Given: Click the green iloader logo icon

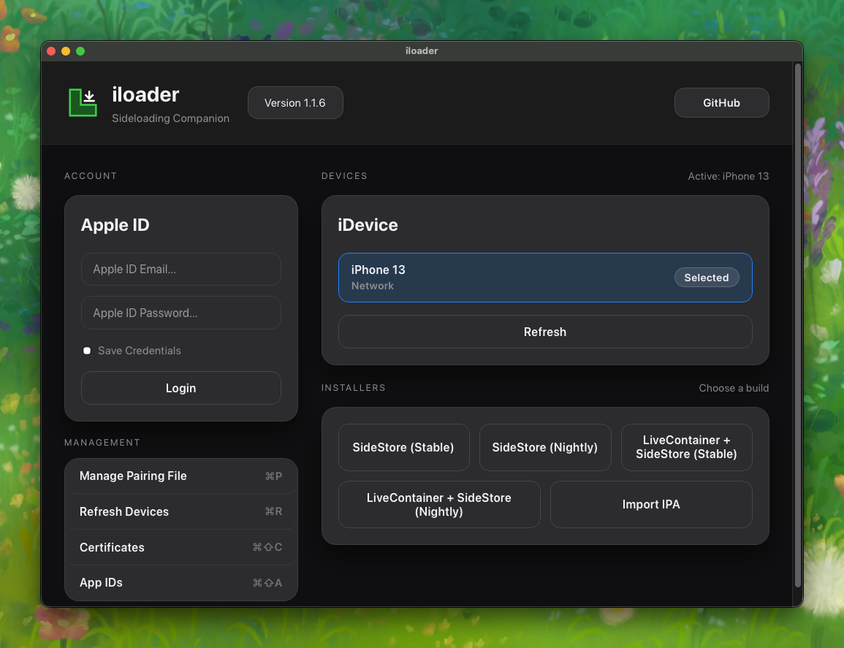Looking at the screenshot, I should click(x=83, y=102).
